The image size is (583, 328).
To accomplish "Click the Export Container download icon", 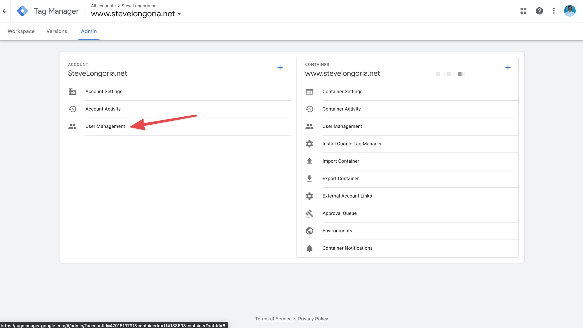I will (309, 178).
